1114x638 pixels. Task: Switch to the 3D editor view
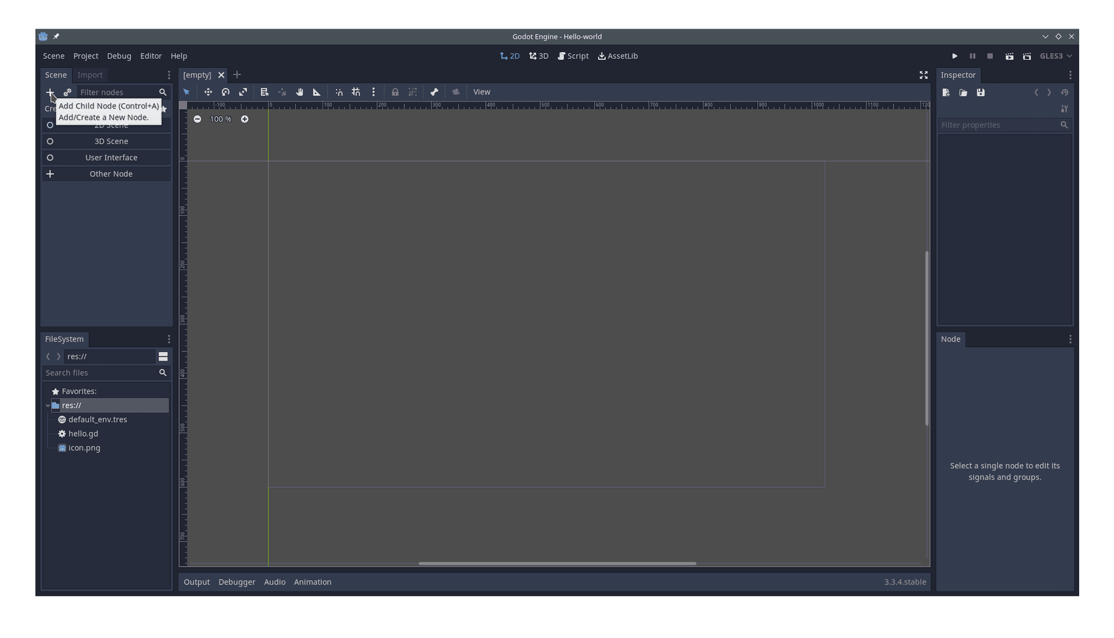(540, 56)
